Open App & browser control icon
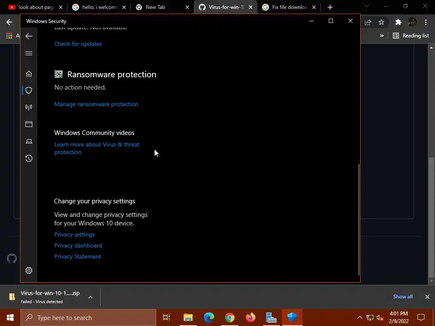 [x=29, y=124]
